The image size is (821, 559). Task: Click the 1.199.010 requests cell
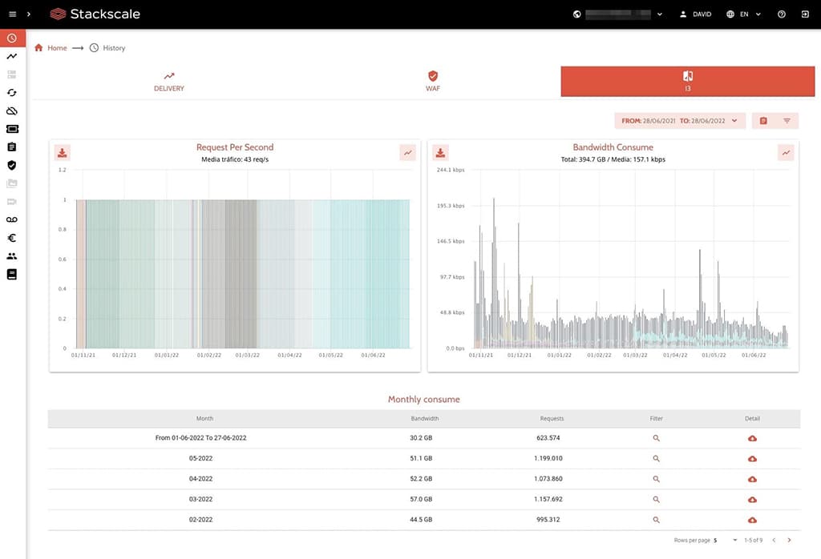[548, 458]
